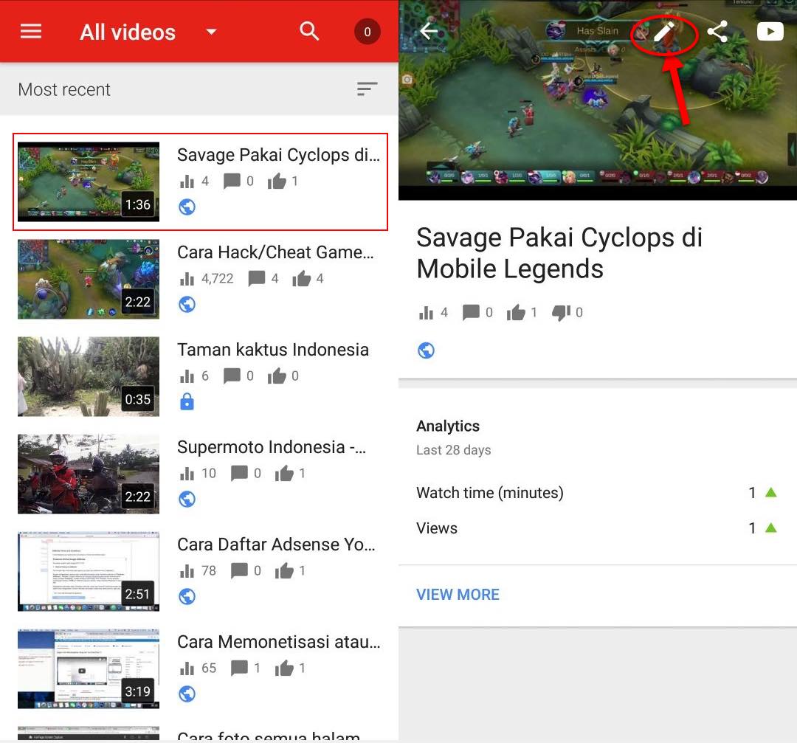Open the video in YouTube via play icon
Image resolution: width=797 pixels, height=743 pixels.
pos(770,32)
